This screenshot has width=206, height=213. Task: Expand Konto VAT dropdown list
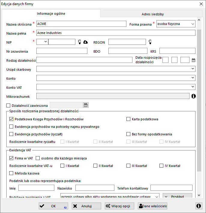(x=192, y=87)
